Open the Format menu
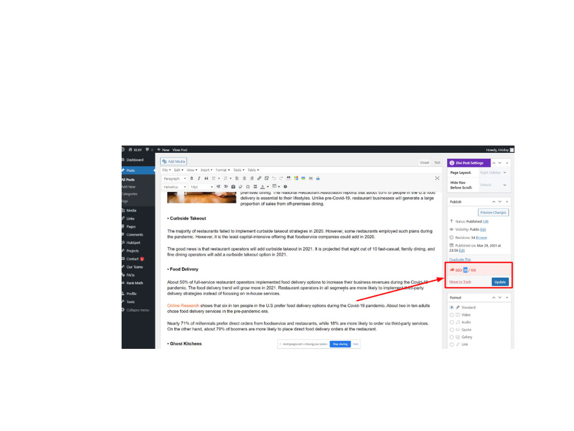The image size is (574, 431). (223, 170)
